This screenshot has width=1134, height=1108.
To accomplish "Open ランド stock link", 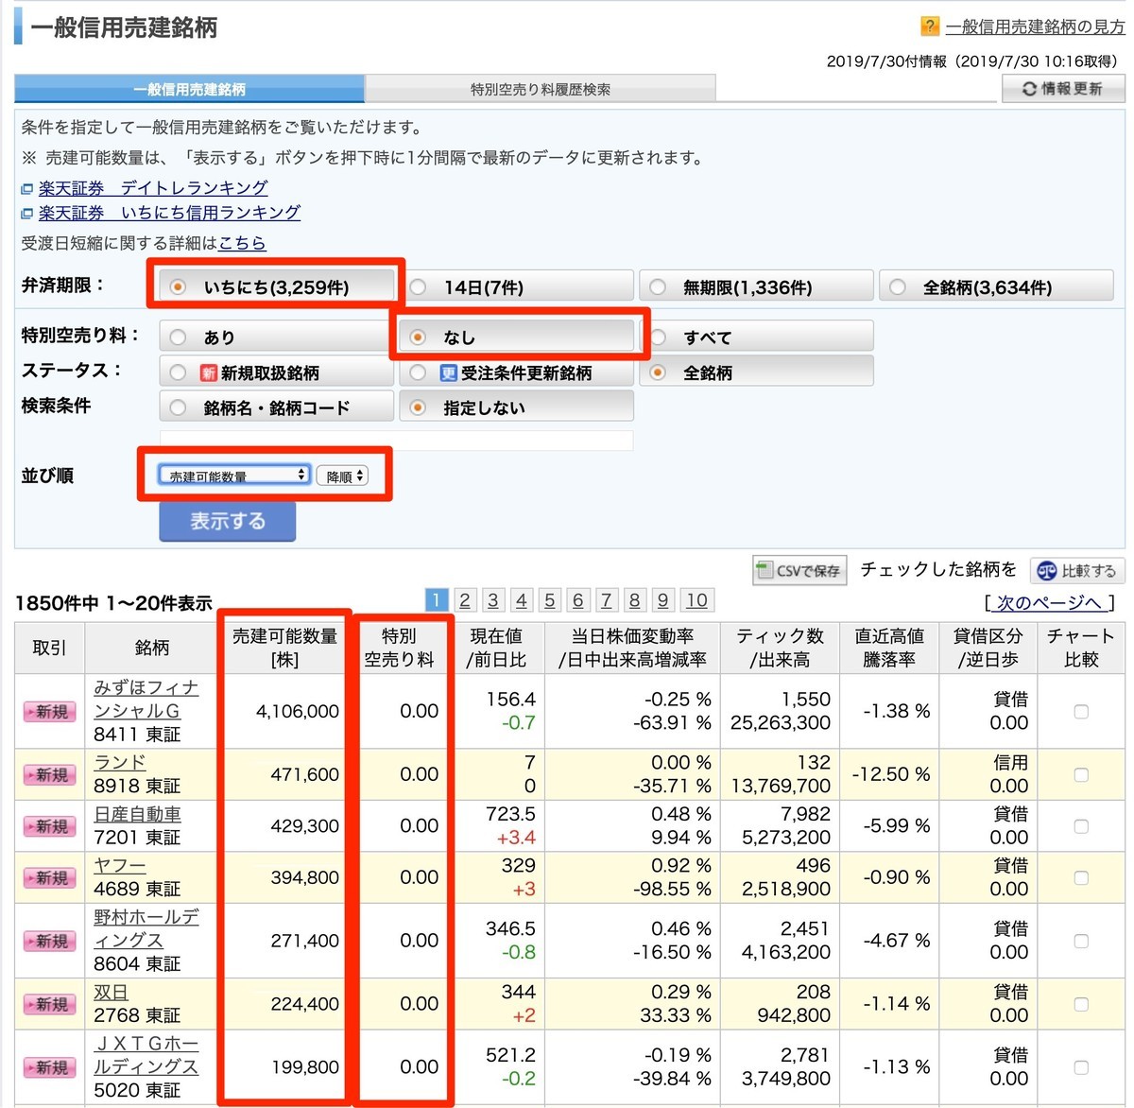I will [x=119, y=762].
